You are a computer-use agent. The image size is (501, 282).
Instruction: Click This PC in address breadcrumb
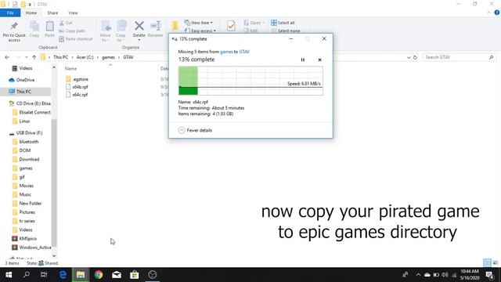point(61,57)
